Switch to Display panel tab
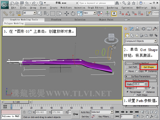 click(x=149, y=29)
